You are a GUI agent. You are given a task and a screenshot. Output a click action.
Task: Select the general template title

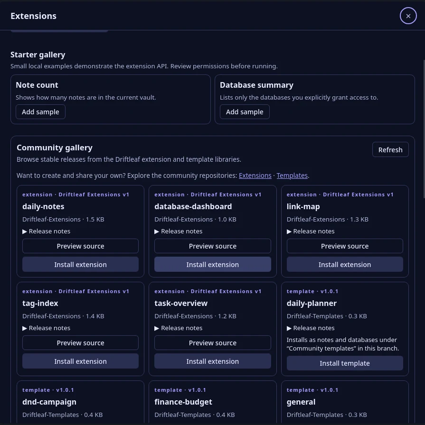(301, 402)
